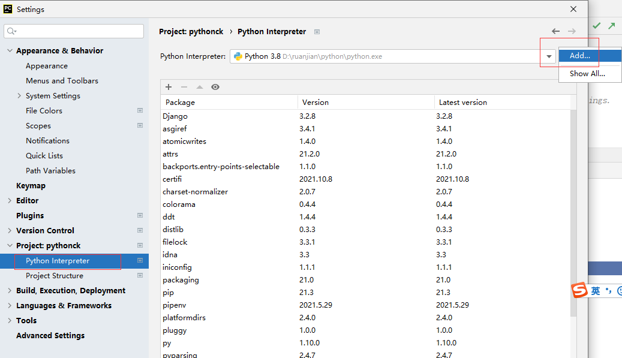This screenshot has width=622, height=358.
Task: Expand the Tools section
Action: pyautogui.click(x=10, y=320)
